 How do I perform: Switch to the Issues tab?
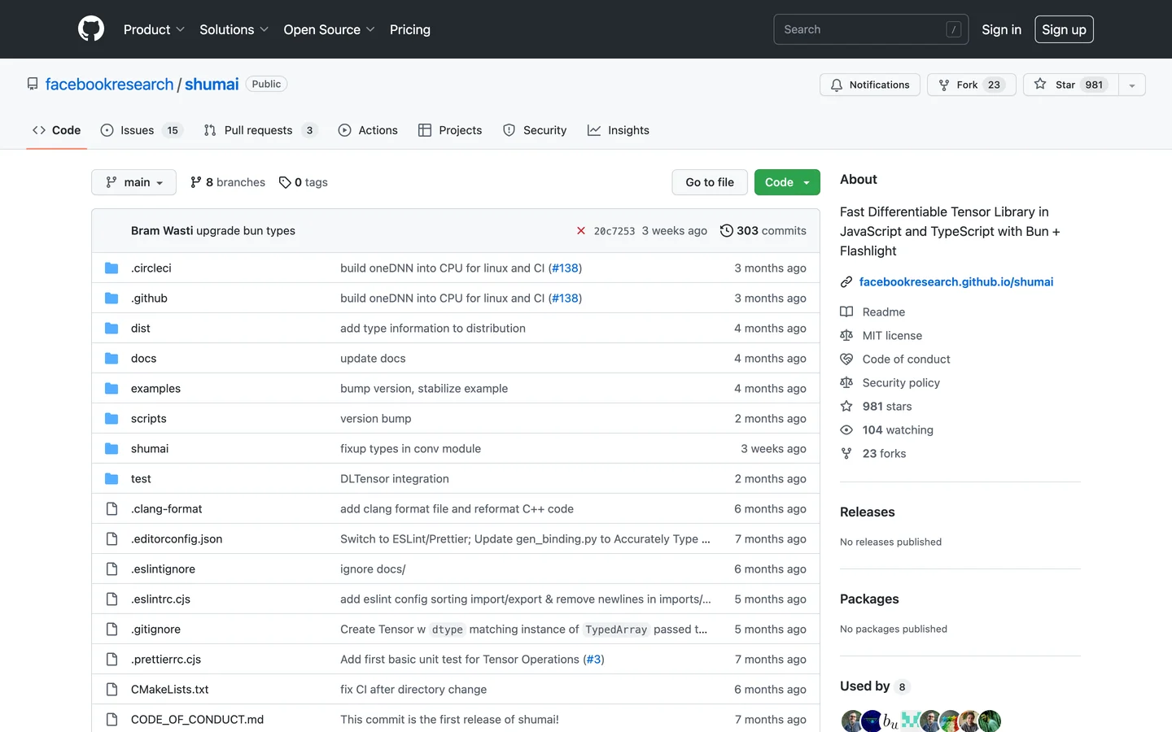[x=142, y=130]
